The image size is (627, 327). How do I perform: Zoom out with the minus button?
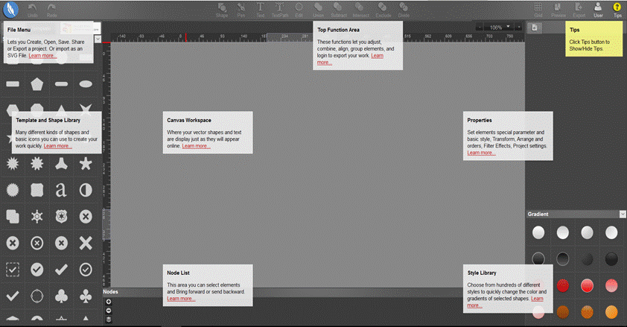(x=479, y=27)
